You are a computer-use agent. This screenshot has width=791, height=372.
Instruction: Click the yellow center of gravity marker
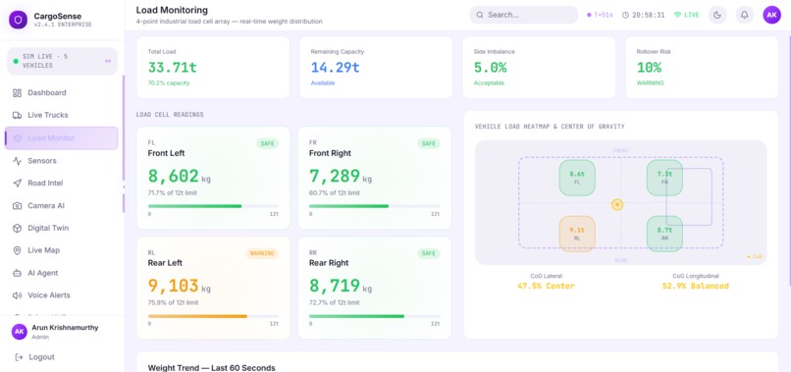click(617, 204)
